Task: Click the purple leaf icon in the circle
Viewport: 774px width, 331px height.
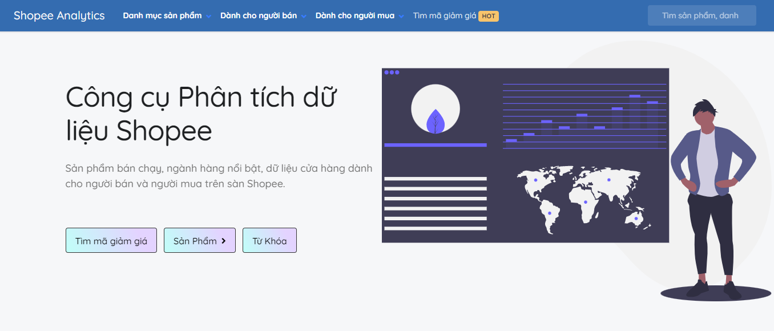Action: (435, 121)
